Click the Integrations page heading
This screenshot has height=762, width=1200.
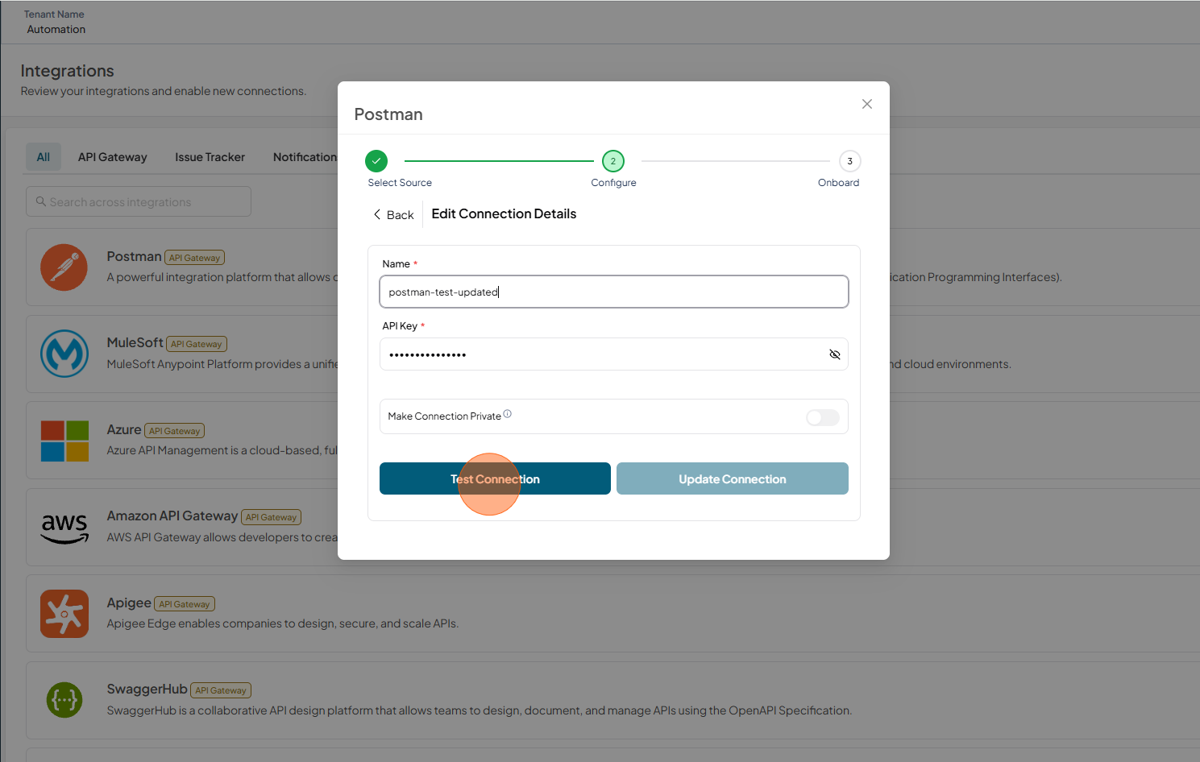(x=68, y=71)
